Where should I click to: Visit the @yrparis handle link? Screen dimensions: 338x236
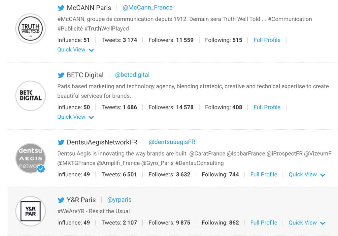119,200
